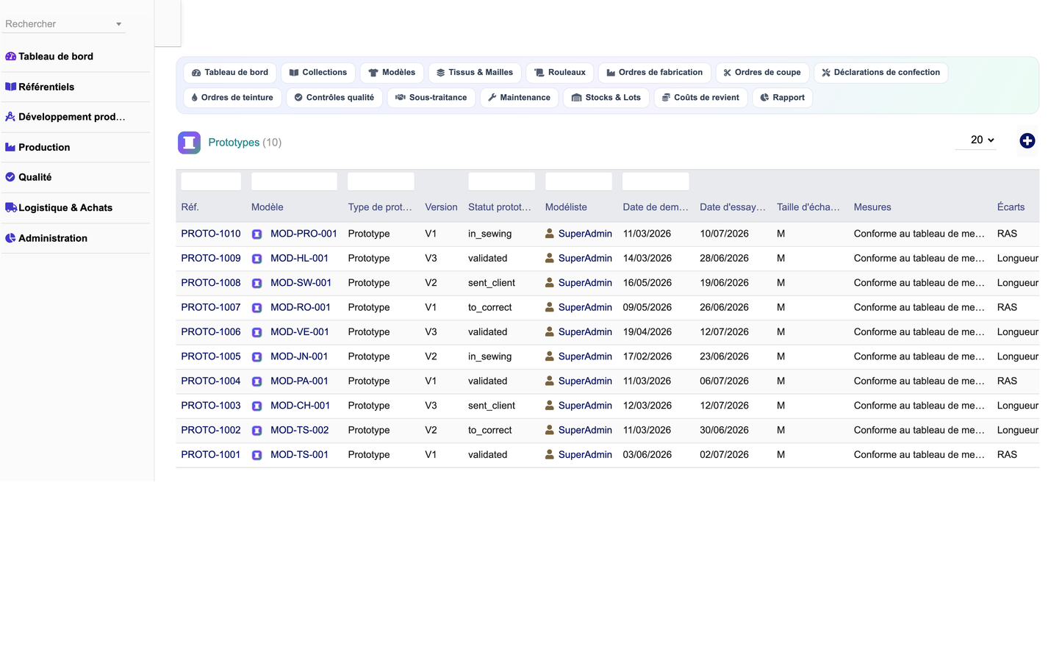Click the date 09/05/2026 in PROTO-1007 row

tap(647, 307)
